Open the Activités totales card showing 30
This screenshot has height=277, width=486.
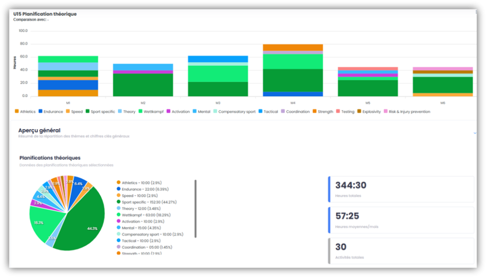click(401, 250)
